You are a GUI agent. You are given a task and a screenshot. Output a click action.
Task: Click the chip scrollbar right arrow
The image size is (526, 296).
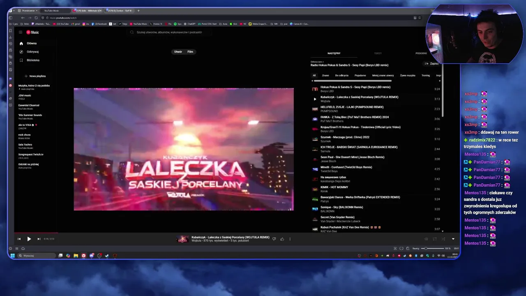click(440, 81)
